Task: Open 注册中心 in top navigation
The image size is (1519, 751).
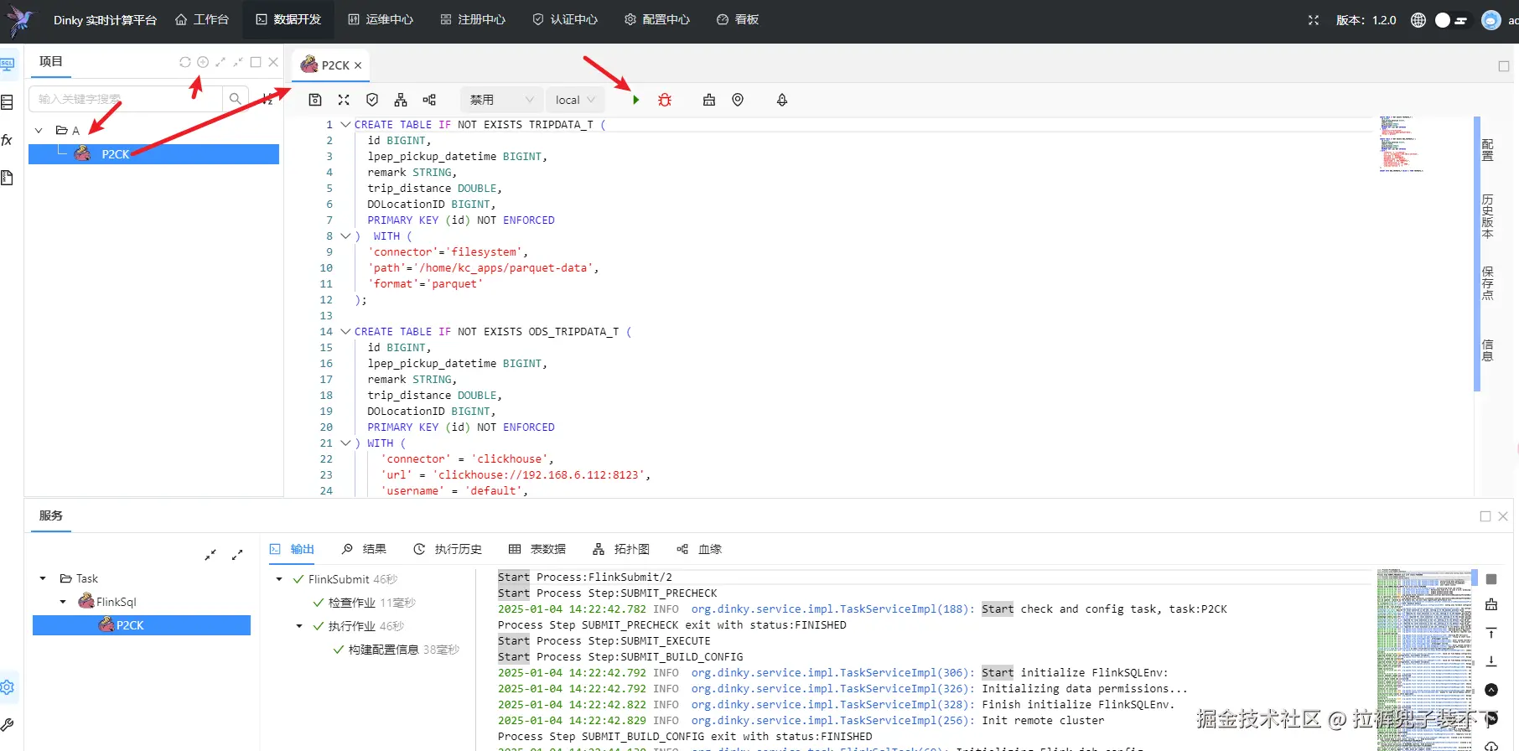Action: (473, 19)
